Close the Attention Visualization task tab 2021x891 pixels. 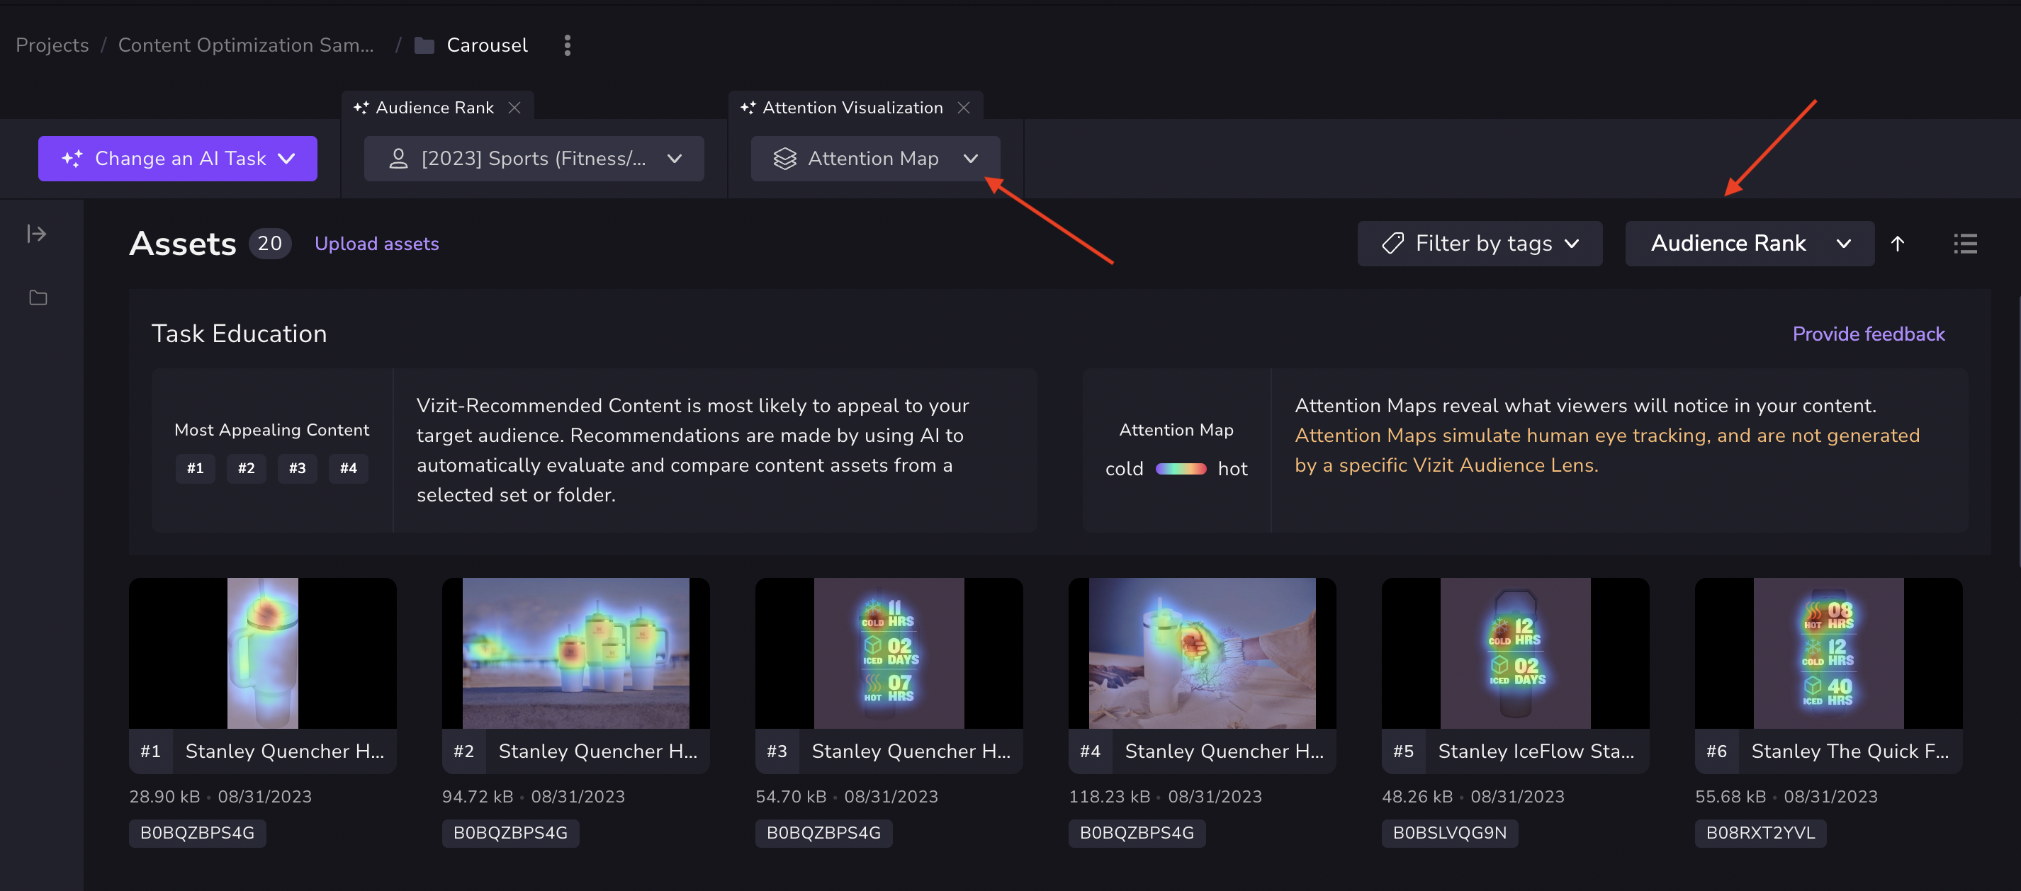pos(964,108)
